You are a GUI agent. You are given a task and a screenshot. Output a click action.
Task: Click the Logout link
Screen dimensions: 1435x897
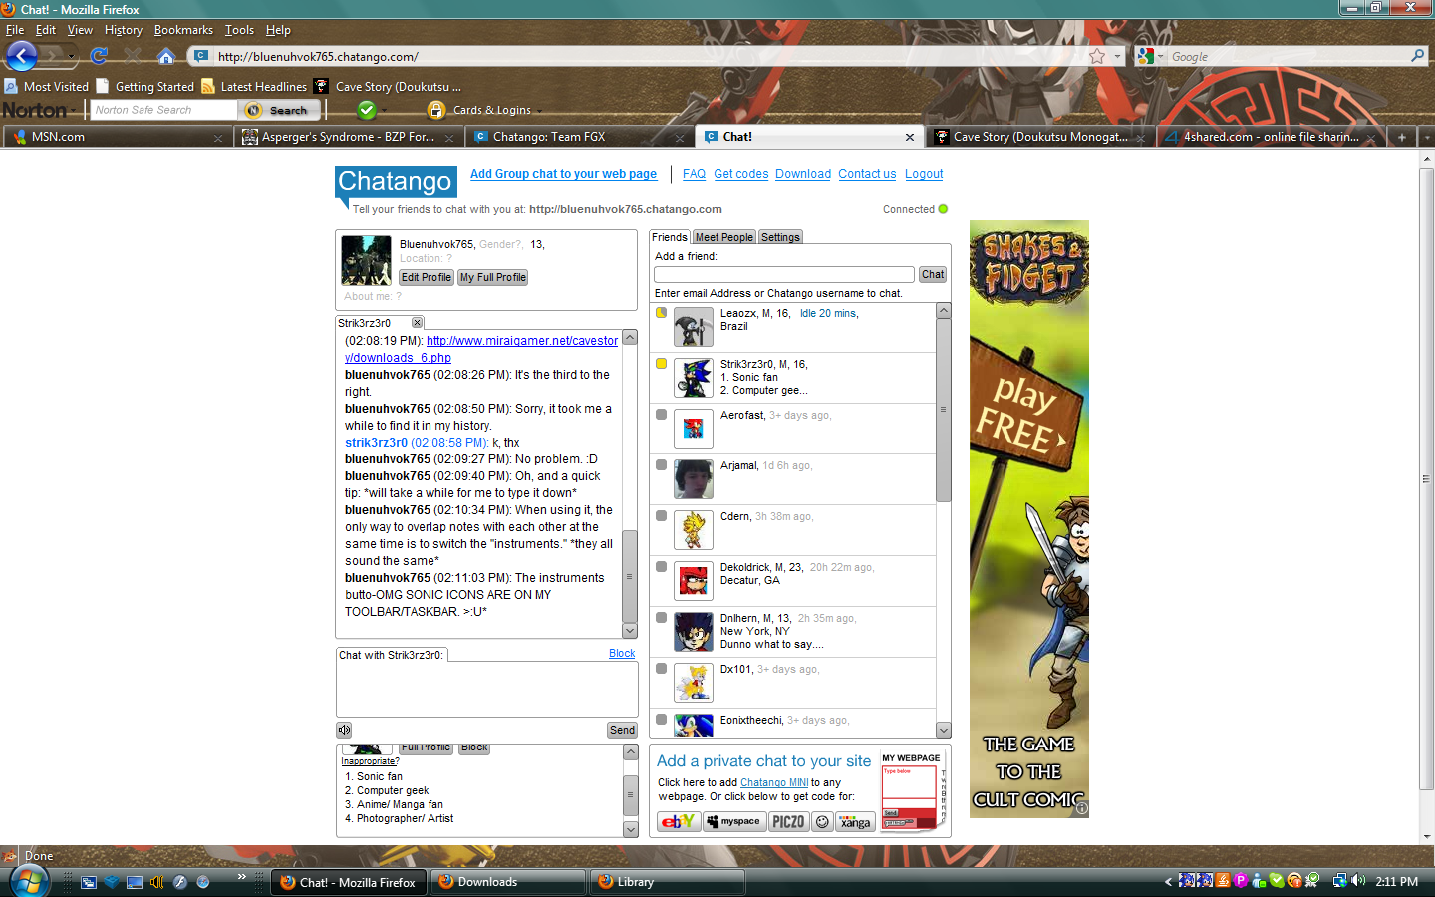[924, 174]
